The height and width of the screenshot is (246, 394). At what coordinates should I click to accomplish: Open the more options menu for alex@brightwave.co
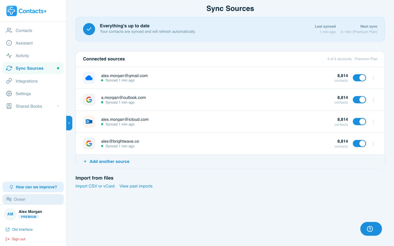[x=373, y=143]
